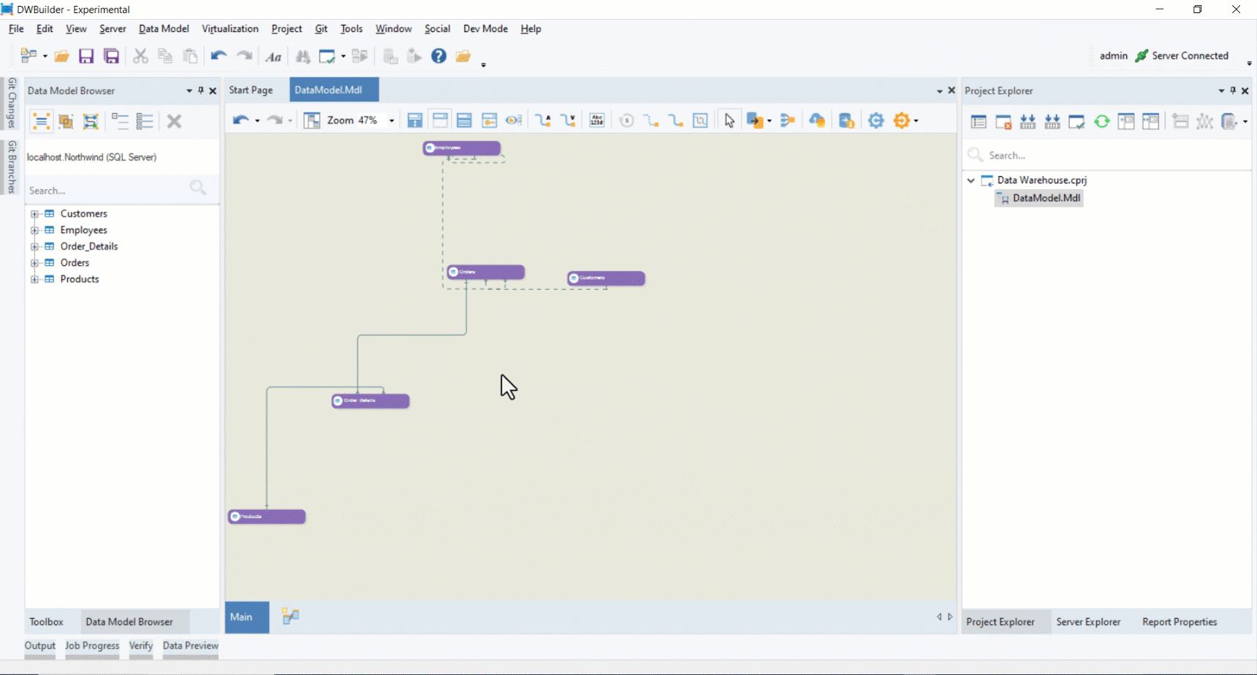Image resolution: width=1257 pixels, height=675 pixels.
Task: Open the Data Model menu
Action: pos(164,29)
